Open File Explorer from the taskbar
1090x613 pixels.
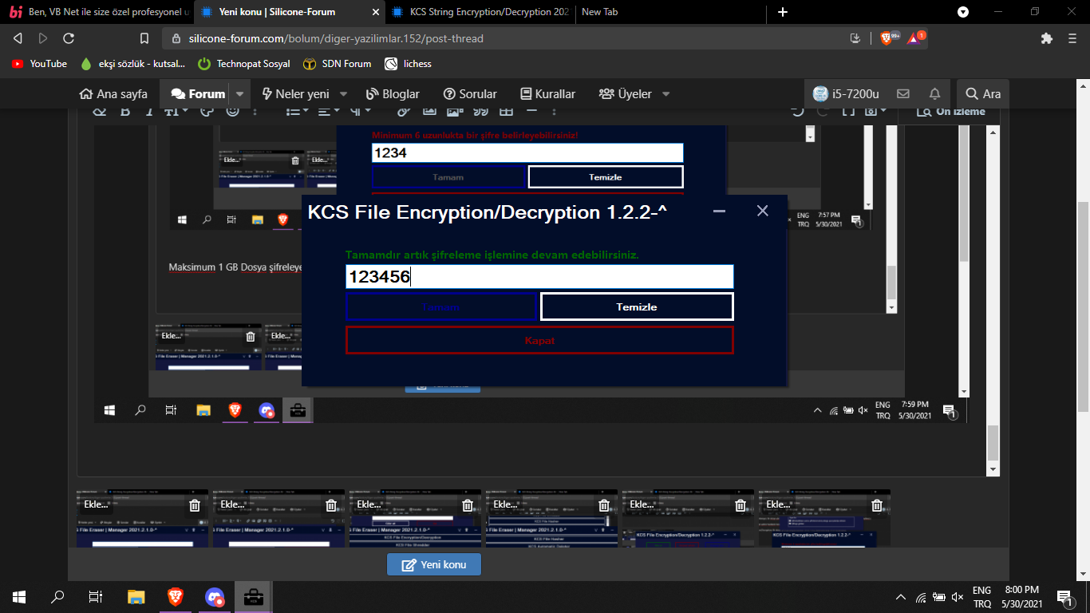pos(136,596)
